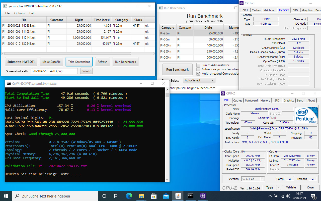This screenshot has width=321, height=201.
Task: Switch to cmd.exe taskbar icon
Action: coord(190,196)
